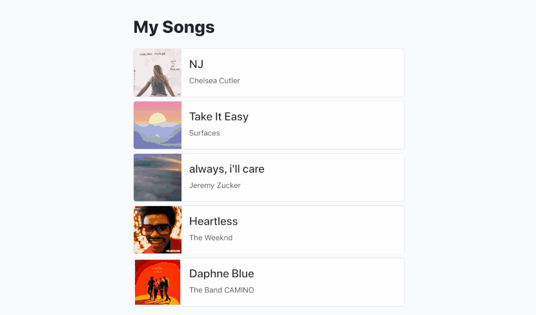Select the Daphne Blue red cover thumbnail
Image resolution: width=536 pixels, height=315 pixels.
click(158, 282)
